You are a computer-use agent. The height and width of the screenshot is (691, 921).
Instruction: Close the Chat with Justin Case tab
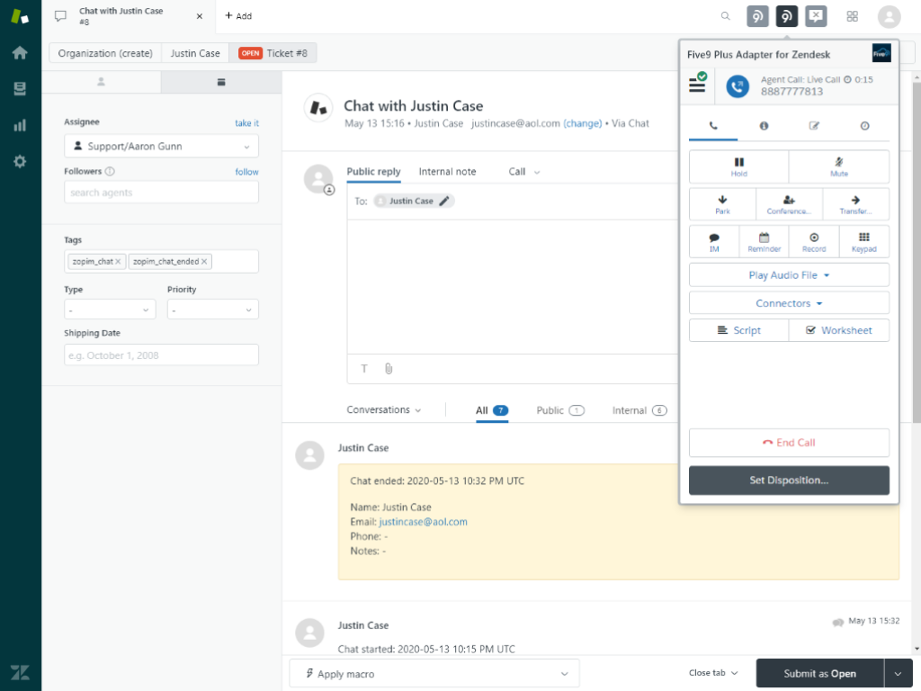point(200,16)
